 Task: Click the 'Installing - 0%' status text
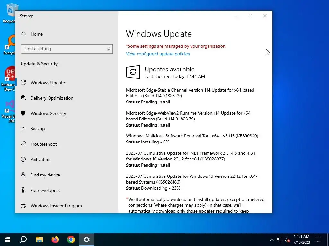(x=155, y=142)
